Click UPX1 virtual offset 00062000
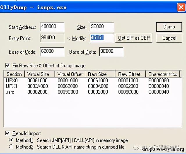The height and width of the screenshot is (154, 186). tap(68, 86)
